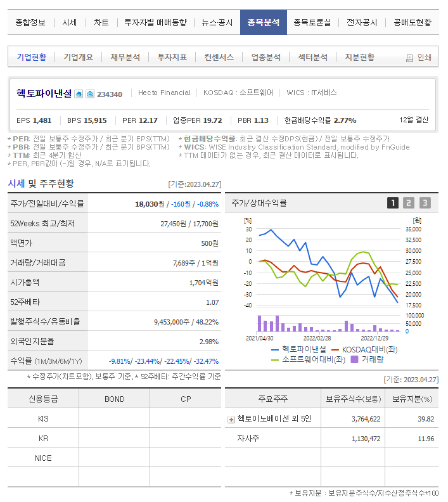Click the NICE credit rating row
This screenshot has width=448, height=502.
click(114, 458)
